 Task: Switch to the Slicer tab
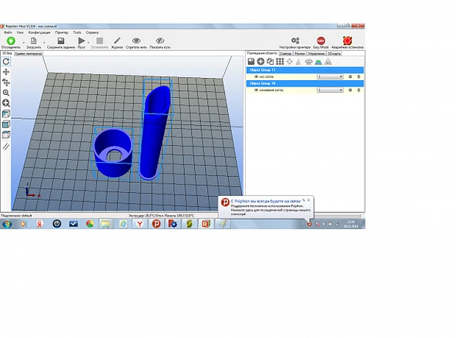pos(286,53)
